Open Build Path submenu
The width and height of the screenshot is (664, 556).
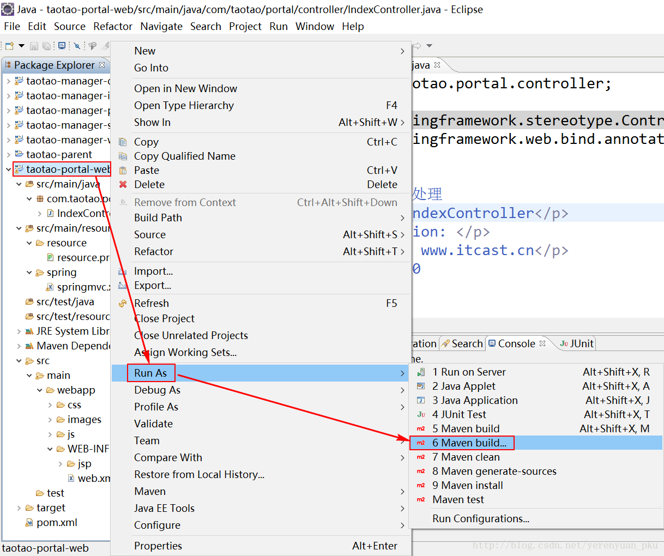[x=260, y=217]
